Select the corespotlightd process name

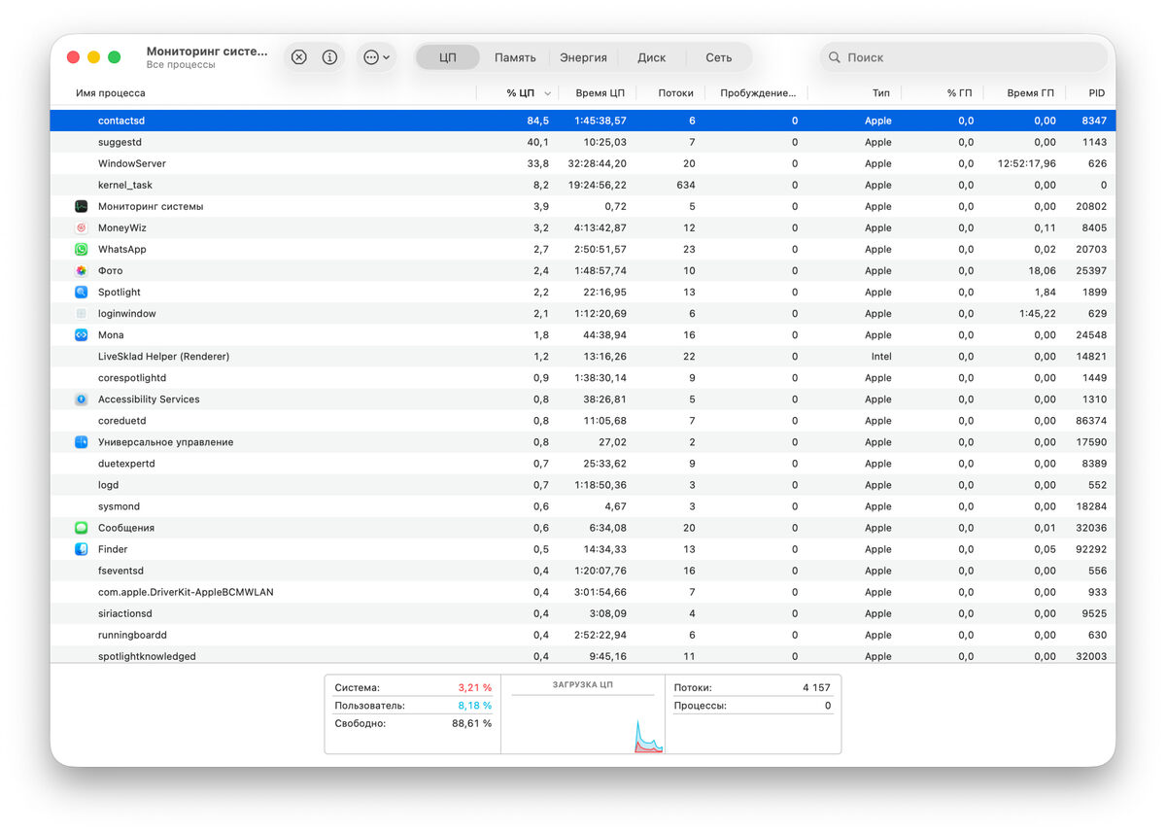pos(132,378)
